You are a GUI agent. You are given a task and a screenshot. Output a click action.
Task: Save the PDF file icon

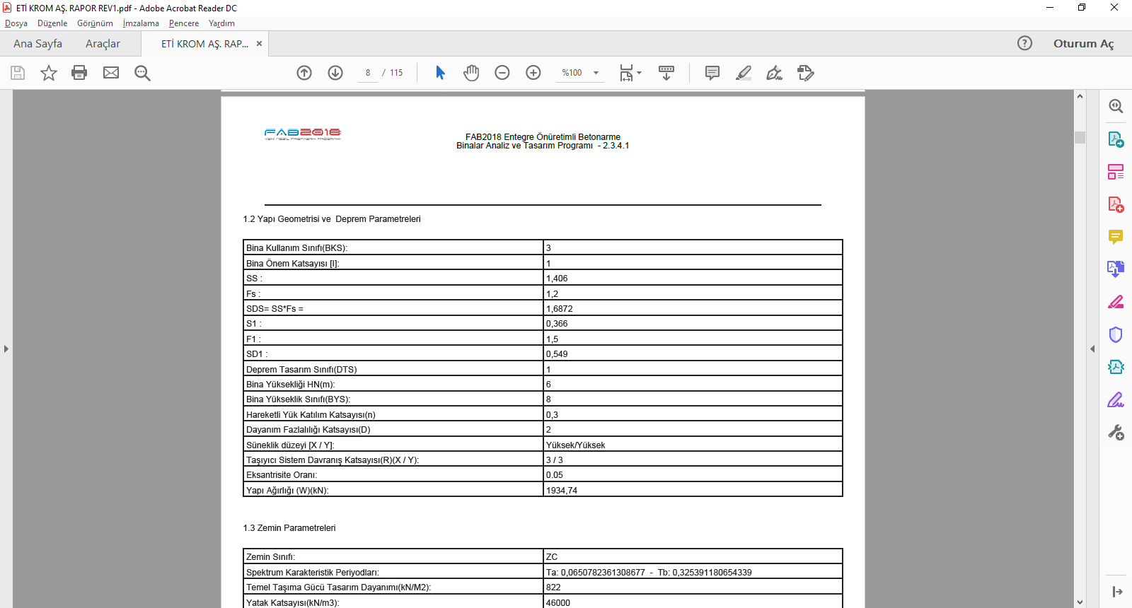tap(18, 73)
